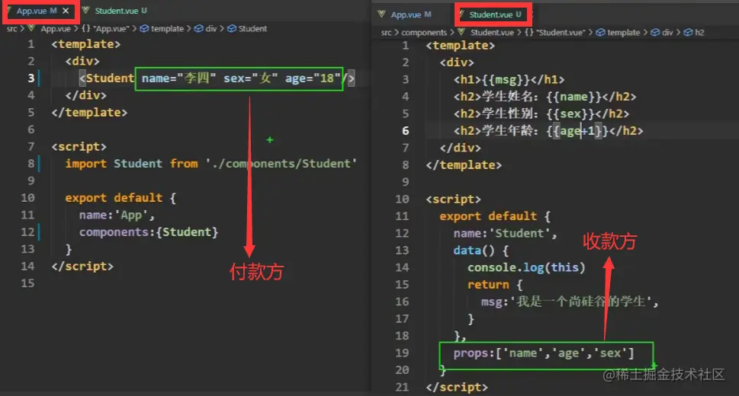This screenshot has width=739, height=396.
Task: Click the div symbol icon in left breadcrumb
Action: [199, 29]
